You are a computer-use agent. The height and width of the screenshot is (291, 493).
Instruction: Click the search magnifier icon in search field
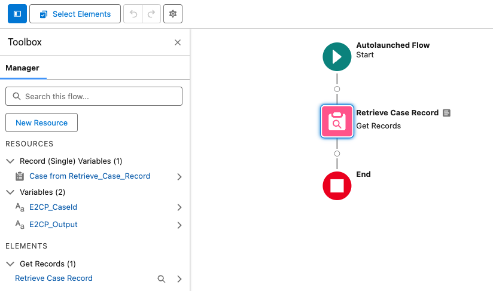coord(17,96)
